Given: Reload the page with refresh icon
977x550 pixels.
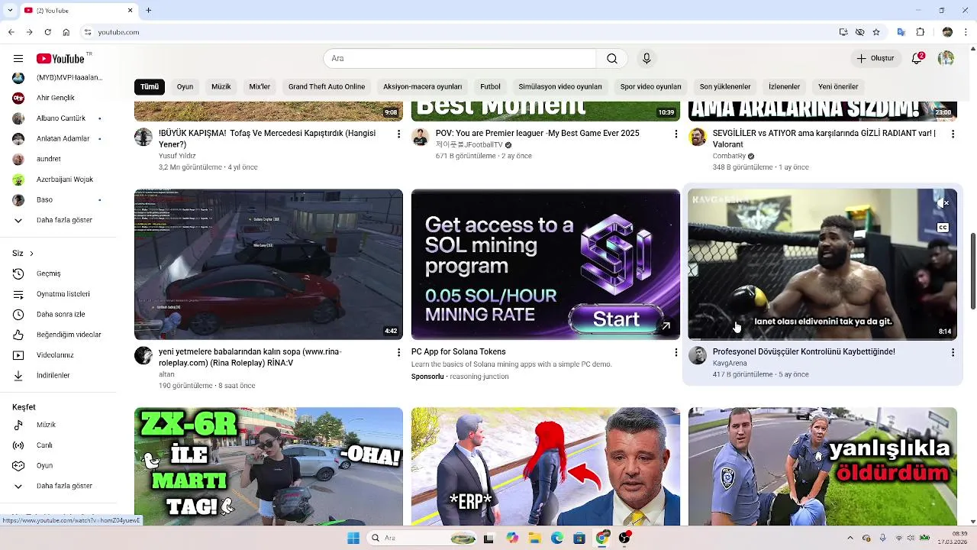Looking at the screenshot, I should pos(47,32).
